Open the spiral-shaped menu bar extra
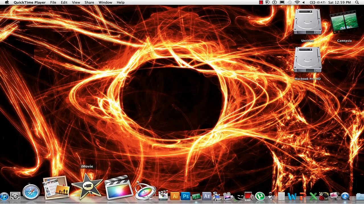364x204 pixels. tap(268, 3)
